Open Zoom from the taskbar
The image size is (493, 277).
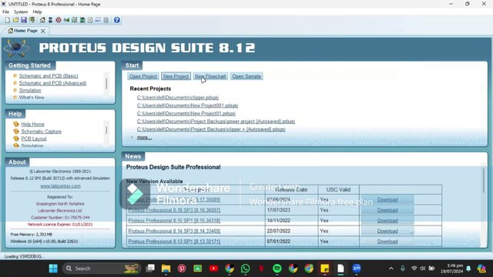pos(356,269)
